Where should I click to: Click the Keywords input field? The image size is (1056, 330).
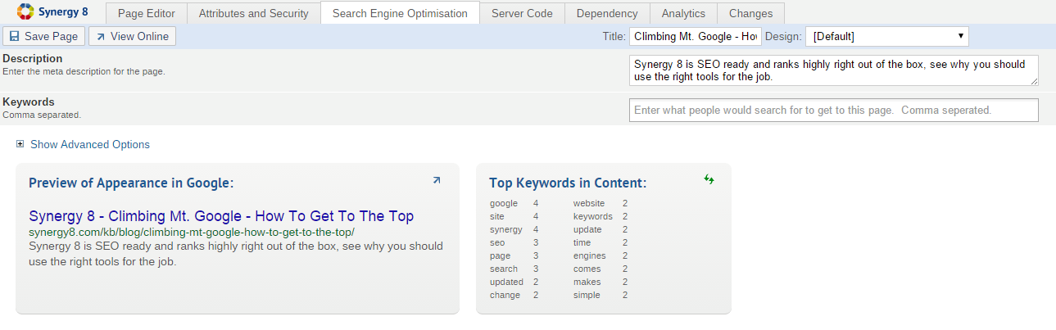click(833, 110)
